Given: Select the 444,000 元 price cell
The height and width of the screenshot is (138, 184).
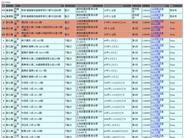Looking at the screenshot, I should tap(90, 10).
